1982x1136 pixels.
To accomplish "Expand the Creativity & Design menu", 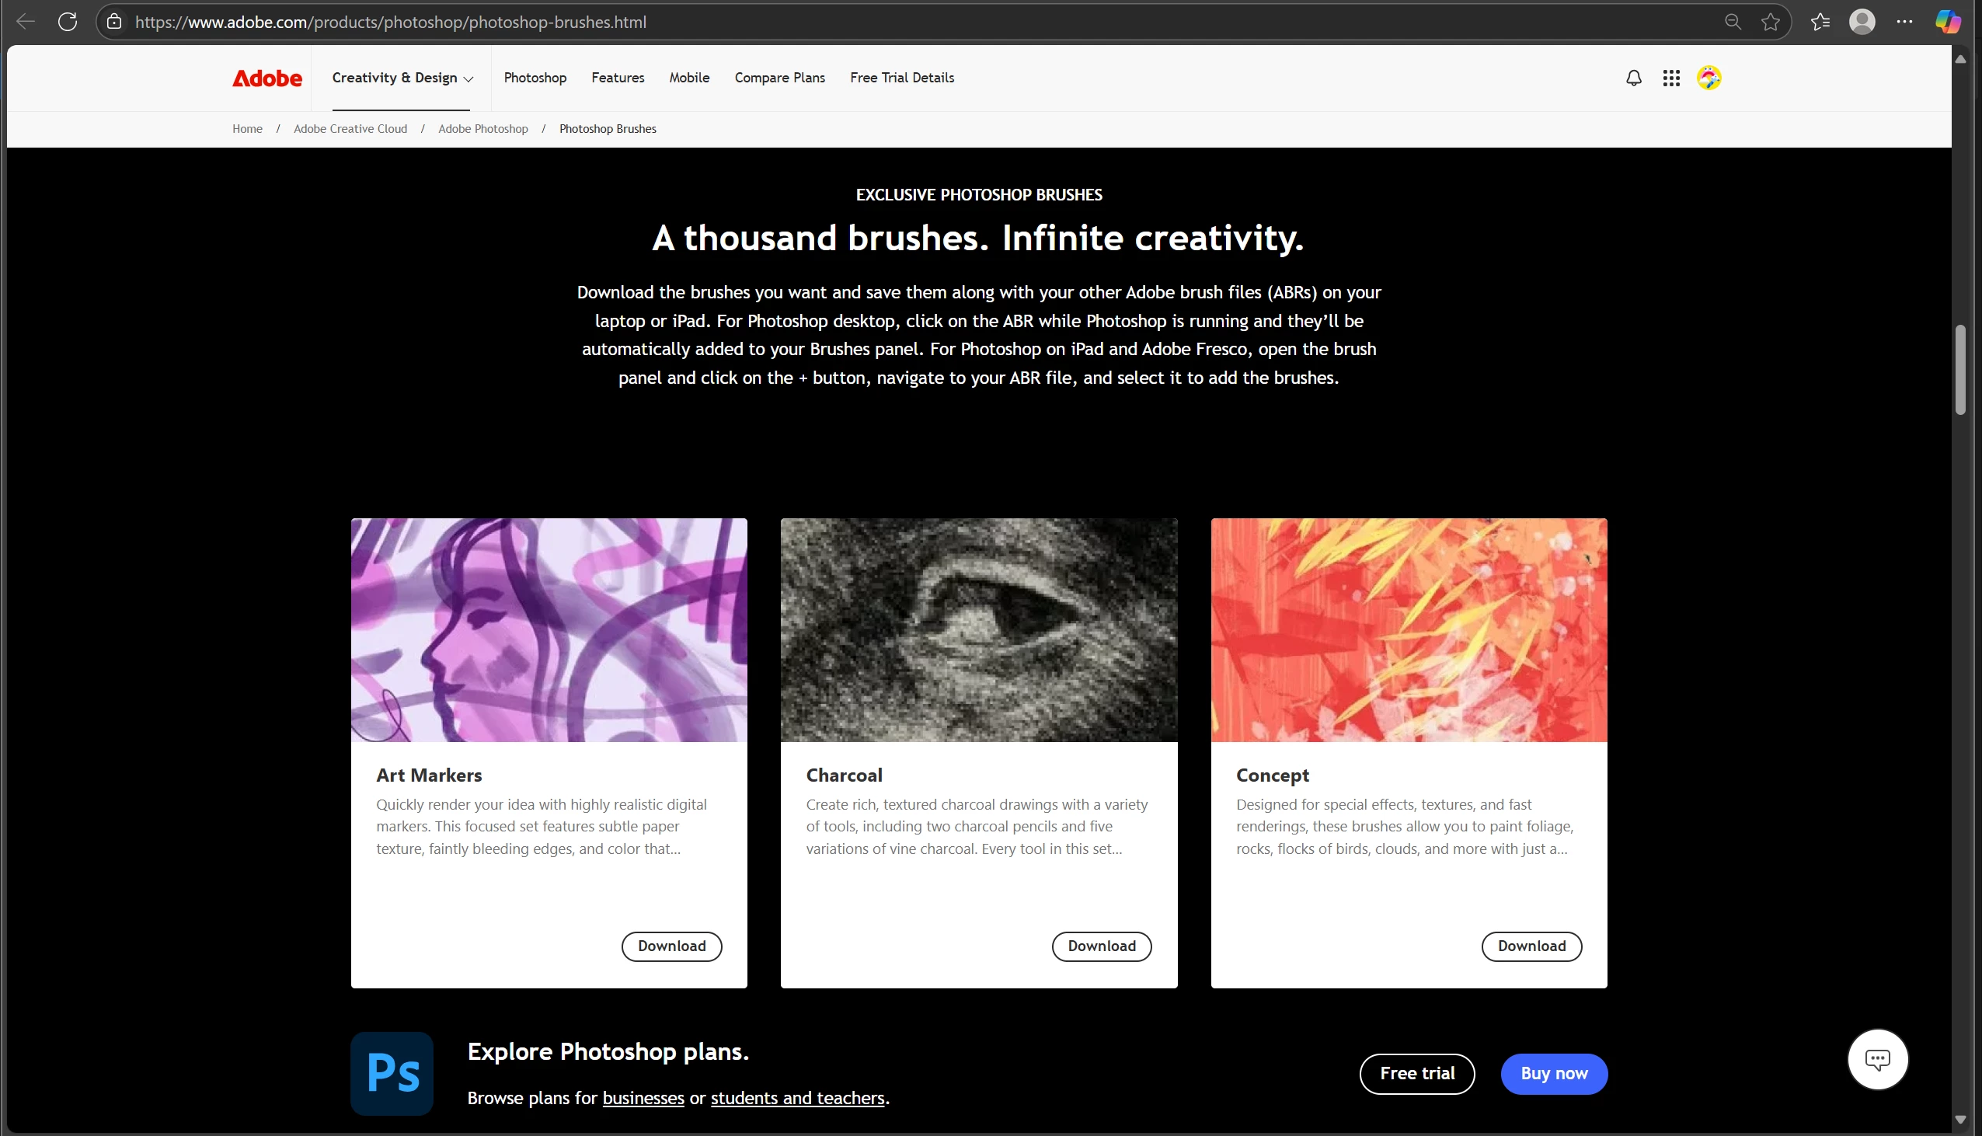I will tap(402, 78).
